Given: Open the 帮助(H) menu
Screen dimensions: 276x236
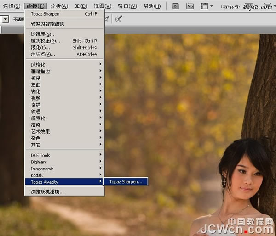Looking at the screenshot, I should 152,6.
